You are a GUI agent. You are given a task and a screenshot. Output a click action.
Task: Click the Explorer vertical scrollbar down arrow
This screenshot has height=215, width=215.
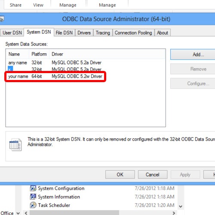click(x=181, y=206)
